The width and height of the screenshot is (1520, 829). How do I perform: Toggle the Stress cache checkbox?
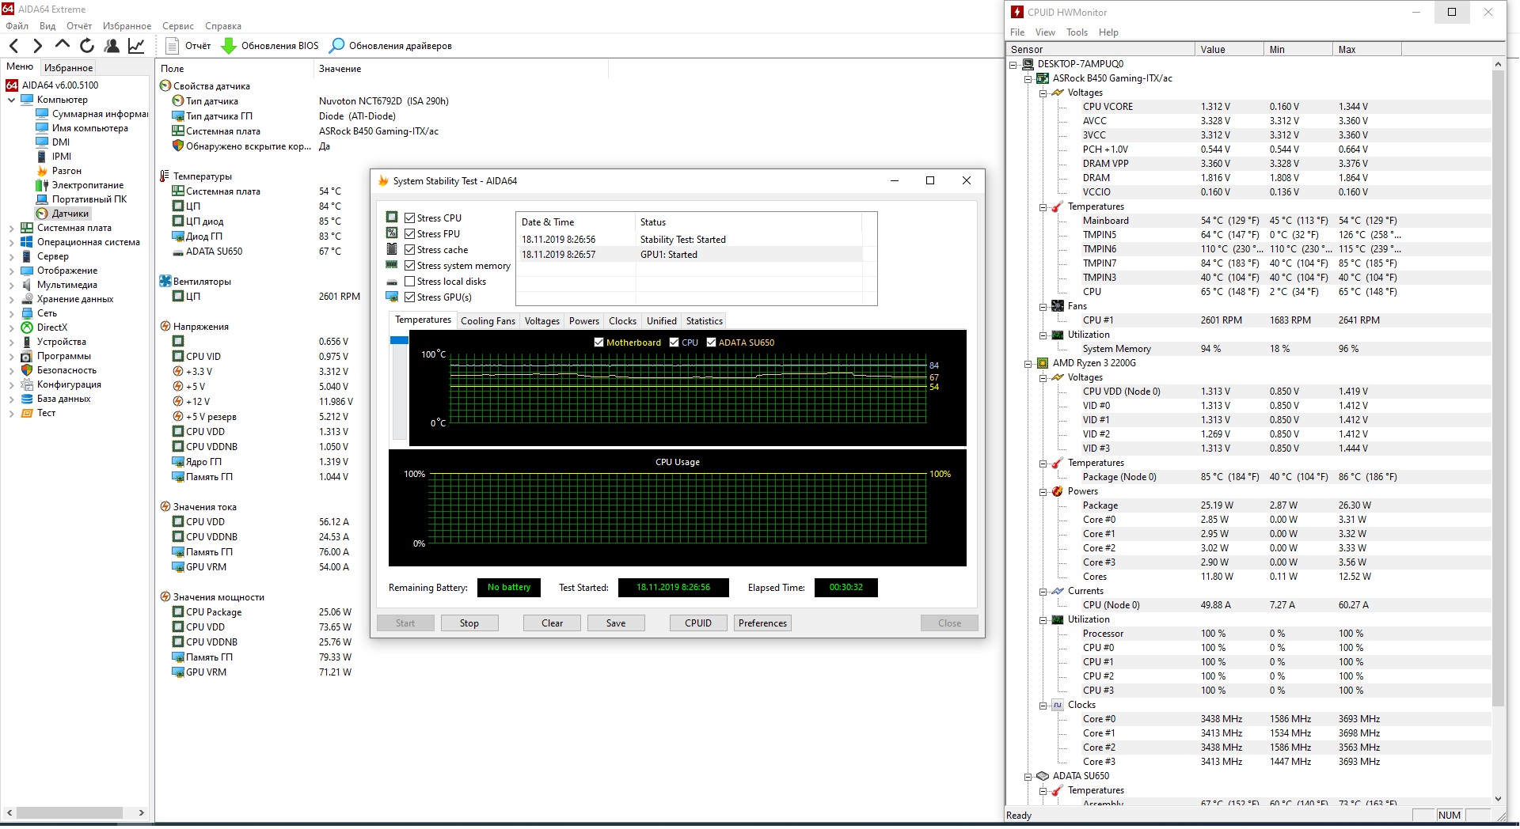[x=410, y=250]
